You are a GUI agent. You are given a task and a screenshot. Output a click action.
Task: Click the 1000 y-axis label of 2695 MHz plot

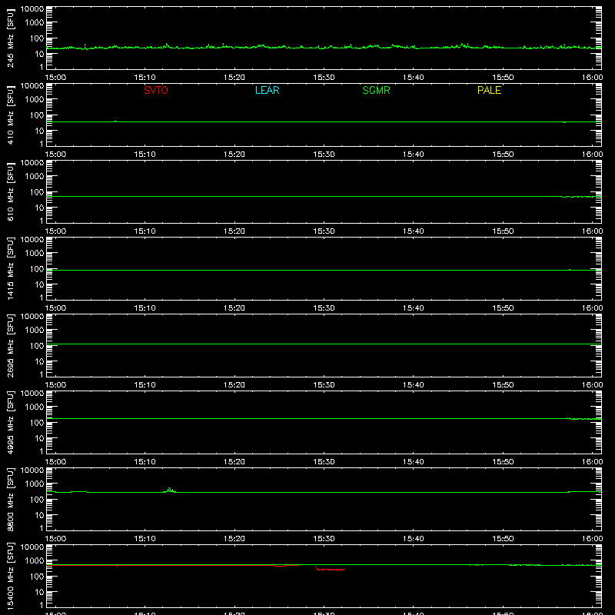(x=35, y=330)
